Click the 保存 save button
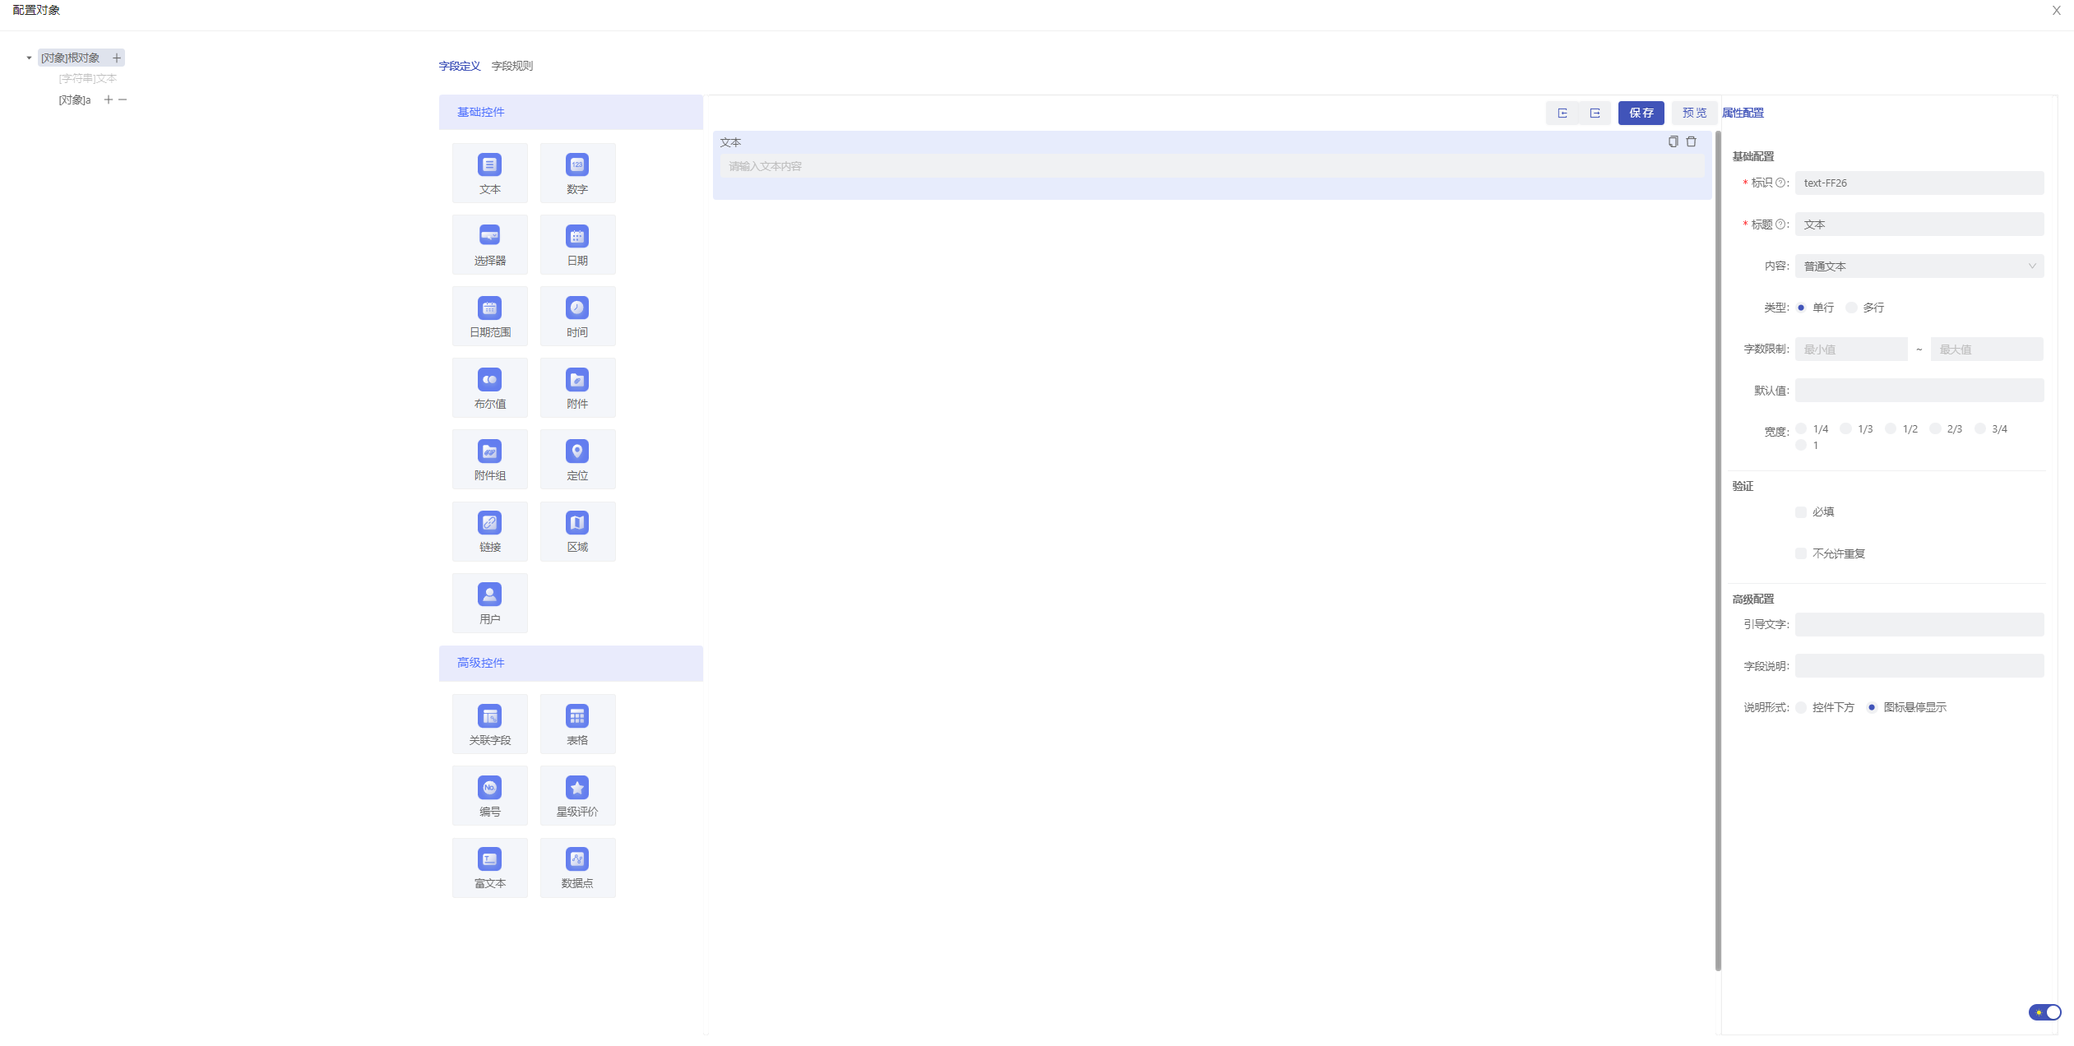Screen dimensions: 2074x1046 pyautogui.click(x=1641, y=113)
